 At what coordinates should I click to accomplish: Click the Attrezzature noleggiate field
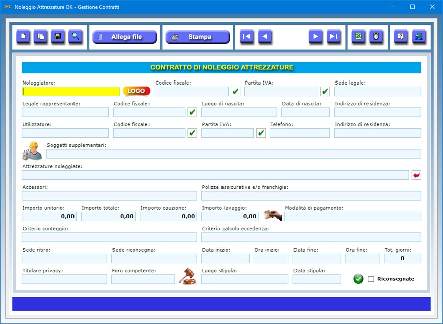point(215,175)
